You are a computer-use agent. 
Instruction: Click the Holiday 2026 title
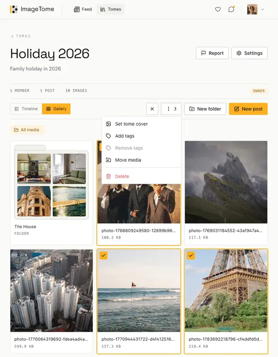point(50,54)
